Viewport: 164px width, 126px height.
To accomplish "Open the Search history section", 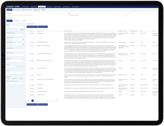I will click(16, 9).
